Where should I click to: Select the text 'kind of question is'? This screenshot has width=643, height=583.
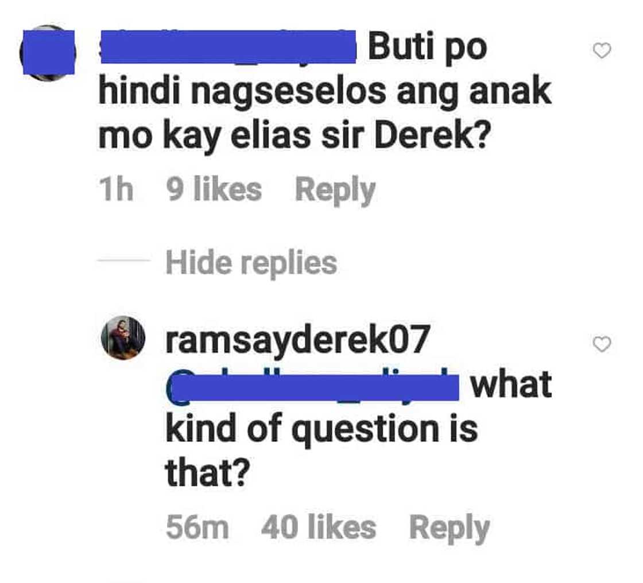[x=322, y=430]
